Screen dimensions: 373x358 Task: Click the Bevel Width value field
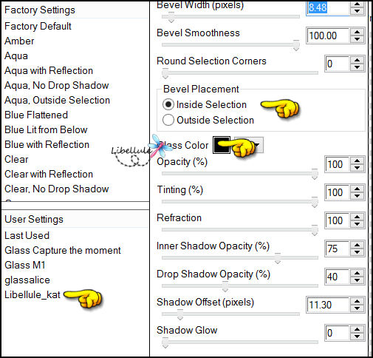coord(328,8)
